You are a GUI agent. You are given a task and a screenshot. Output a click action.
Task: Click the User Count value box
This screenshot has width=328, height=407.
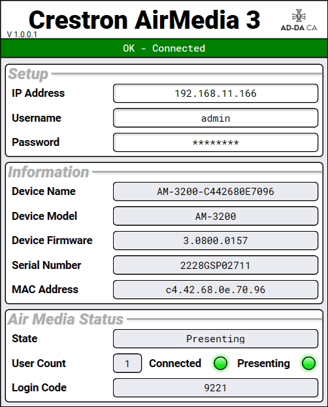[x=127, y=363]
